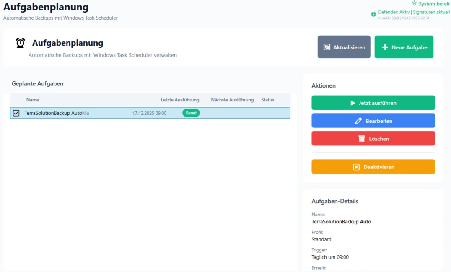Click the play icon in Jetzt ausführen
This screenshot has height=272, width=451.
(353, 103)
